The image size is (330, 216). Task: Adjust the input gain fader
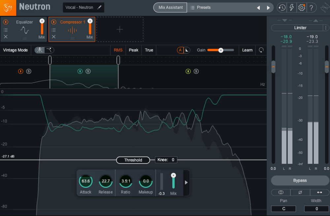click(x=273, y=67)
